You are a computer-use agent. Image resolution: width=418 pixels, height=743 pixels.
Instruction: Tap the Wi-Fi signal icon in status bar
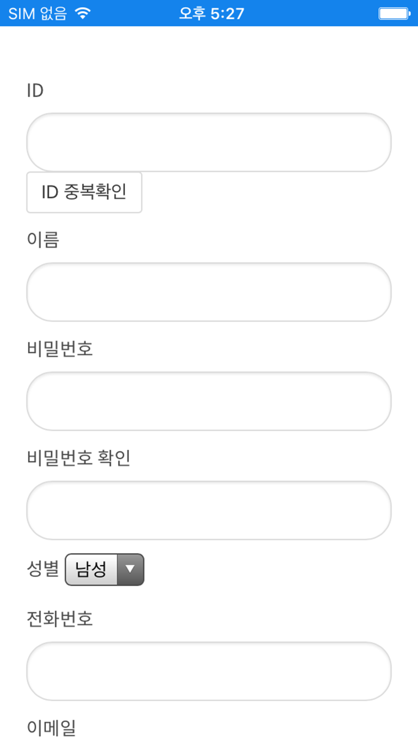83,13
